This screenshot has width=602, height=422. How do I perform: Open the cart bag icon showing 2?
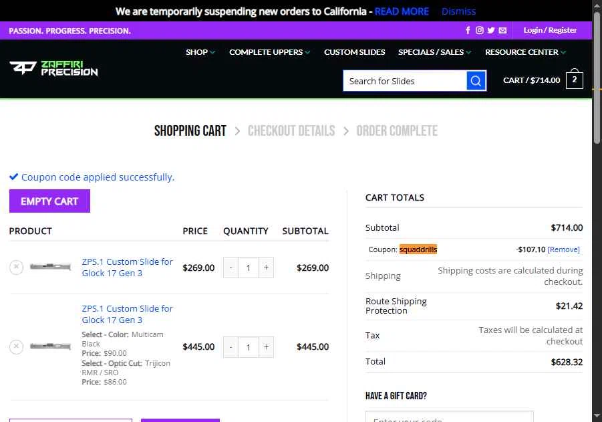575,79
